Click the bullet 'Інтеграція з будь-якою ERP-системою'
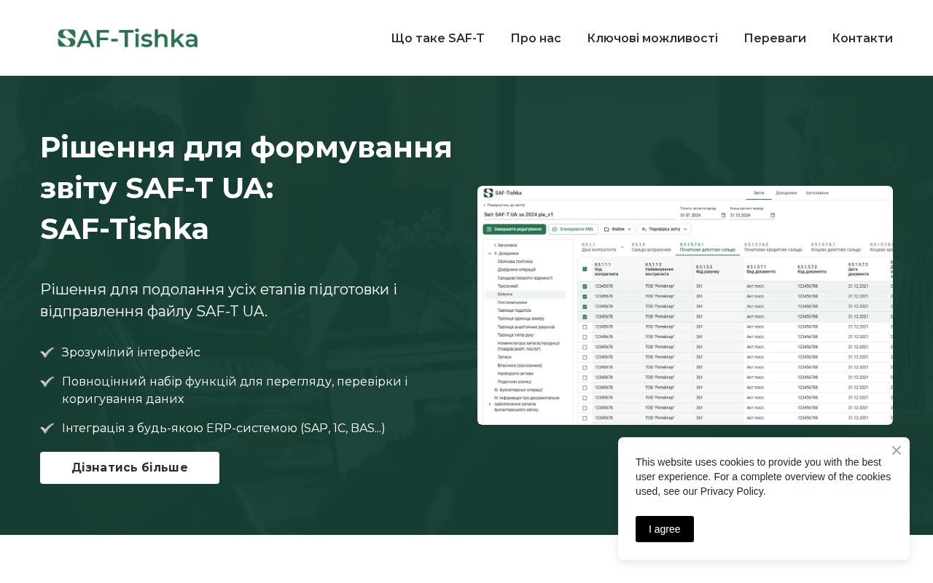The width and height of the screenshot is (933, 583). point(223,429)
